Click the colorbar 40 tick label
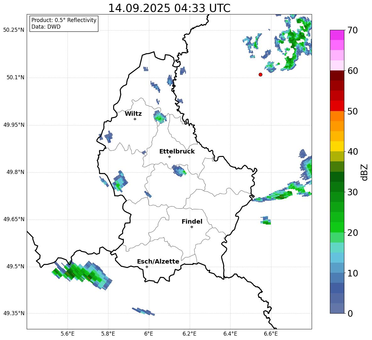Screen dimensions: 372x340 tap(353, 152)
